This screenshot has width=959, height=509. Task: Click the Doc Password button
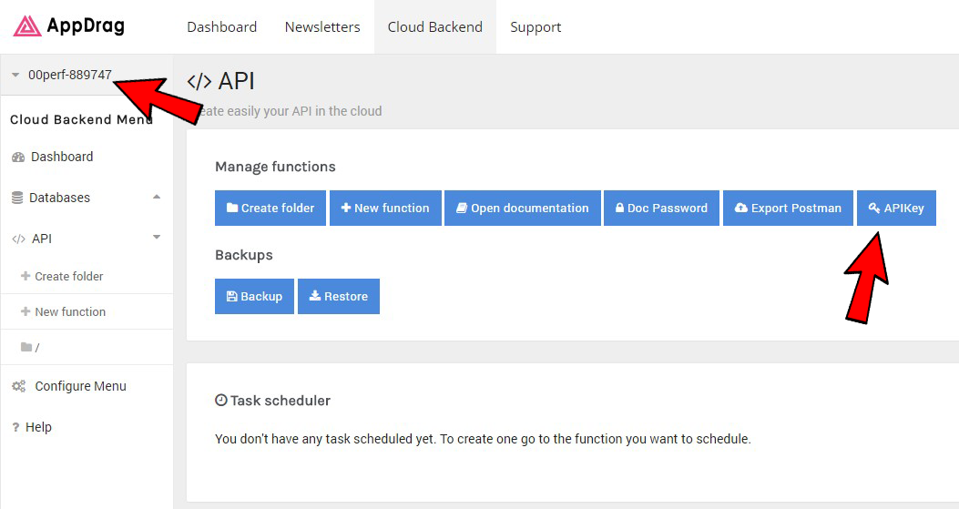(x=661, y=208)
